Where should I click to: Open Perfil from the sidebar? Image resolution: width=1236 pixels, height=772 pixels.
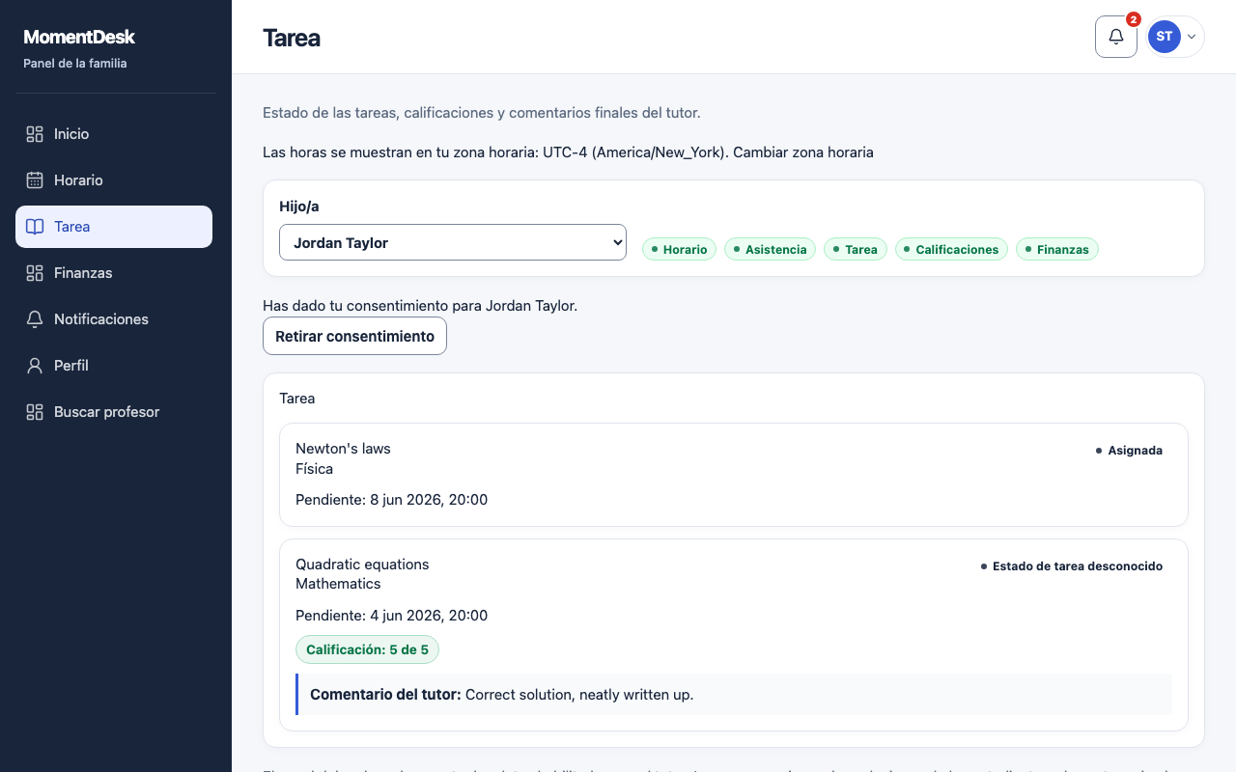(114, 366)
